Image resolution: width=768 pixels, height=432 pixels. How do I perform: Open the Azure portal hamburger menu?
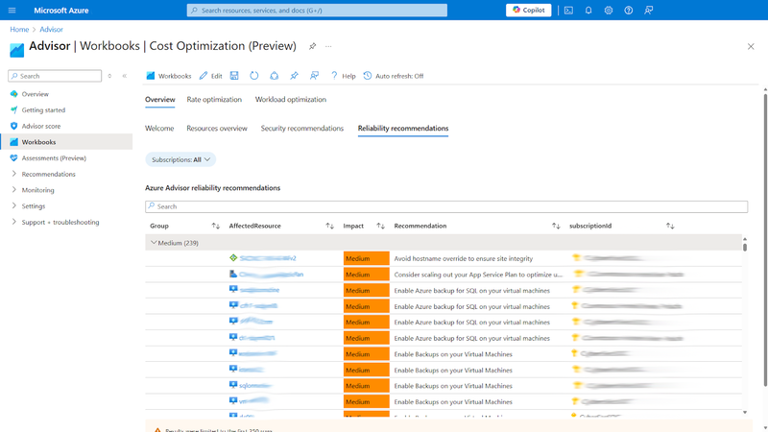12,11
